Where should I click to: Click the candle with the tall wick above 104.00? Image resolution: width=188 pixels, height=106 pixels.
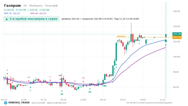click(131, 32)
